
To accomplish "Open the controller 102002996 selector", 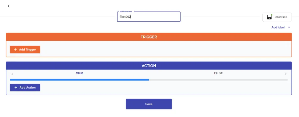I will 277,17.
